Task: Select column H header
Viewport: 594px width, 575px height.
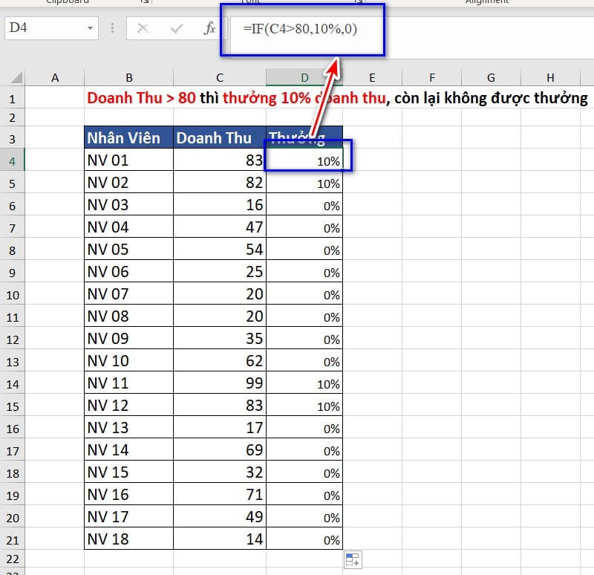Action: pyautogui.click(x=549, y=77)
